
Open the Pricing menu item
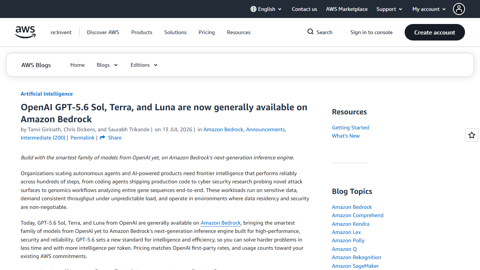(207, 32)
